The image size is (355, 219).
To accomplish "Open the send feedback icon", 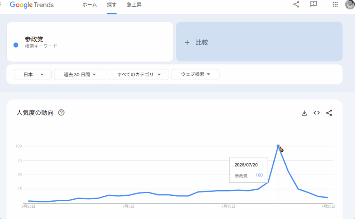I will [x=314, y=5].
